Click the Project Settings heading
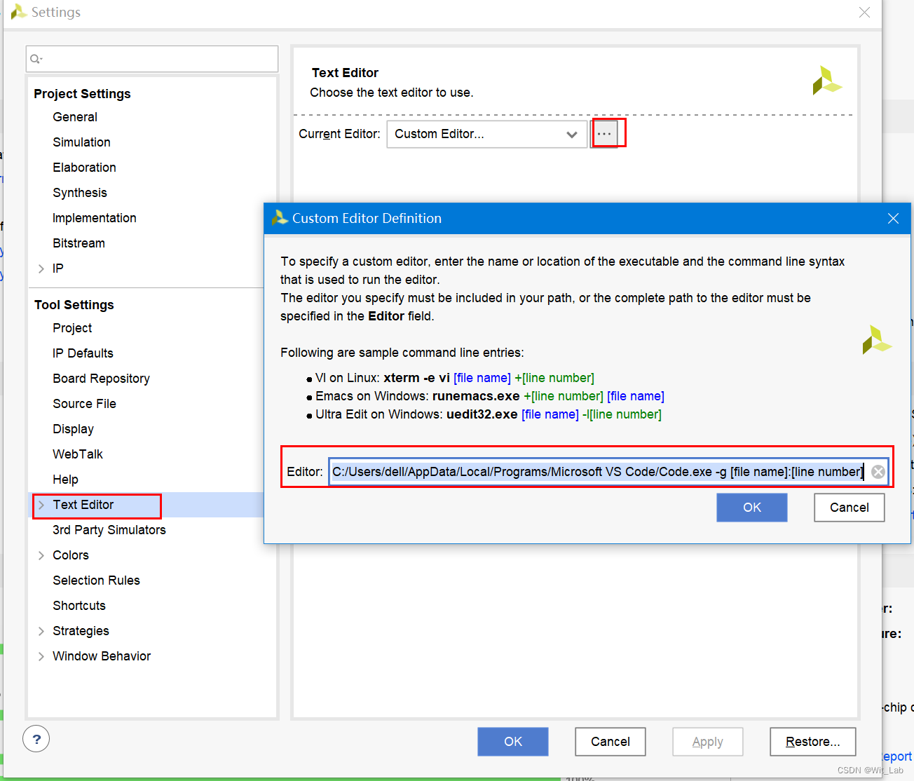 pos(82,94)
